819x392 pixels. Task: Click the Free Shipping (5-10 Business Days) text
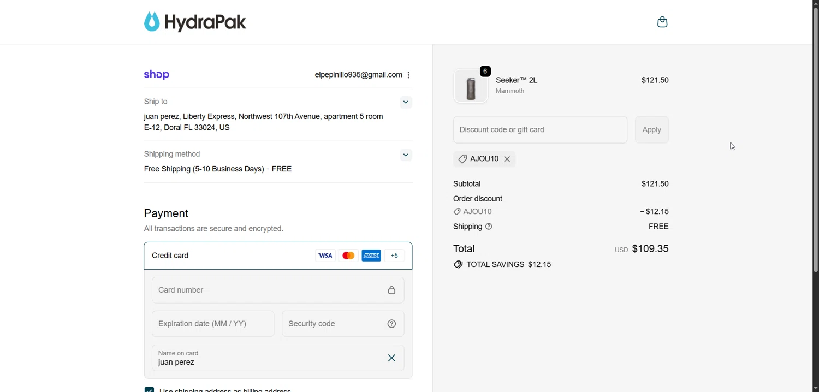coord(204,169)
